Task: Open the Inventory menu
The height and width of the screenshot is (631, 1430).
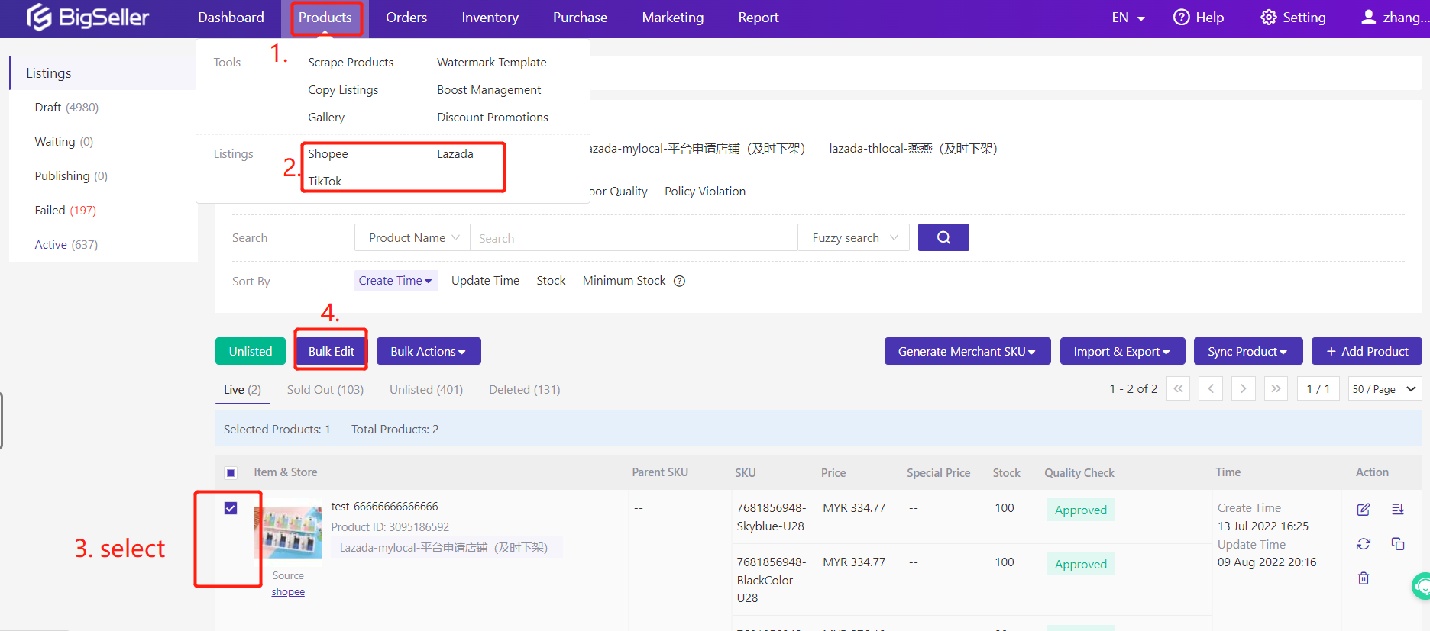Action: pos(490,18)
